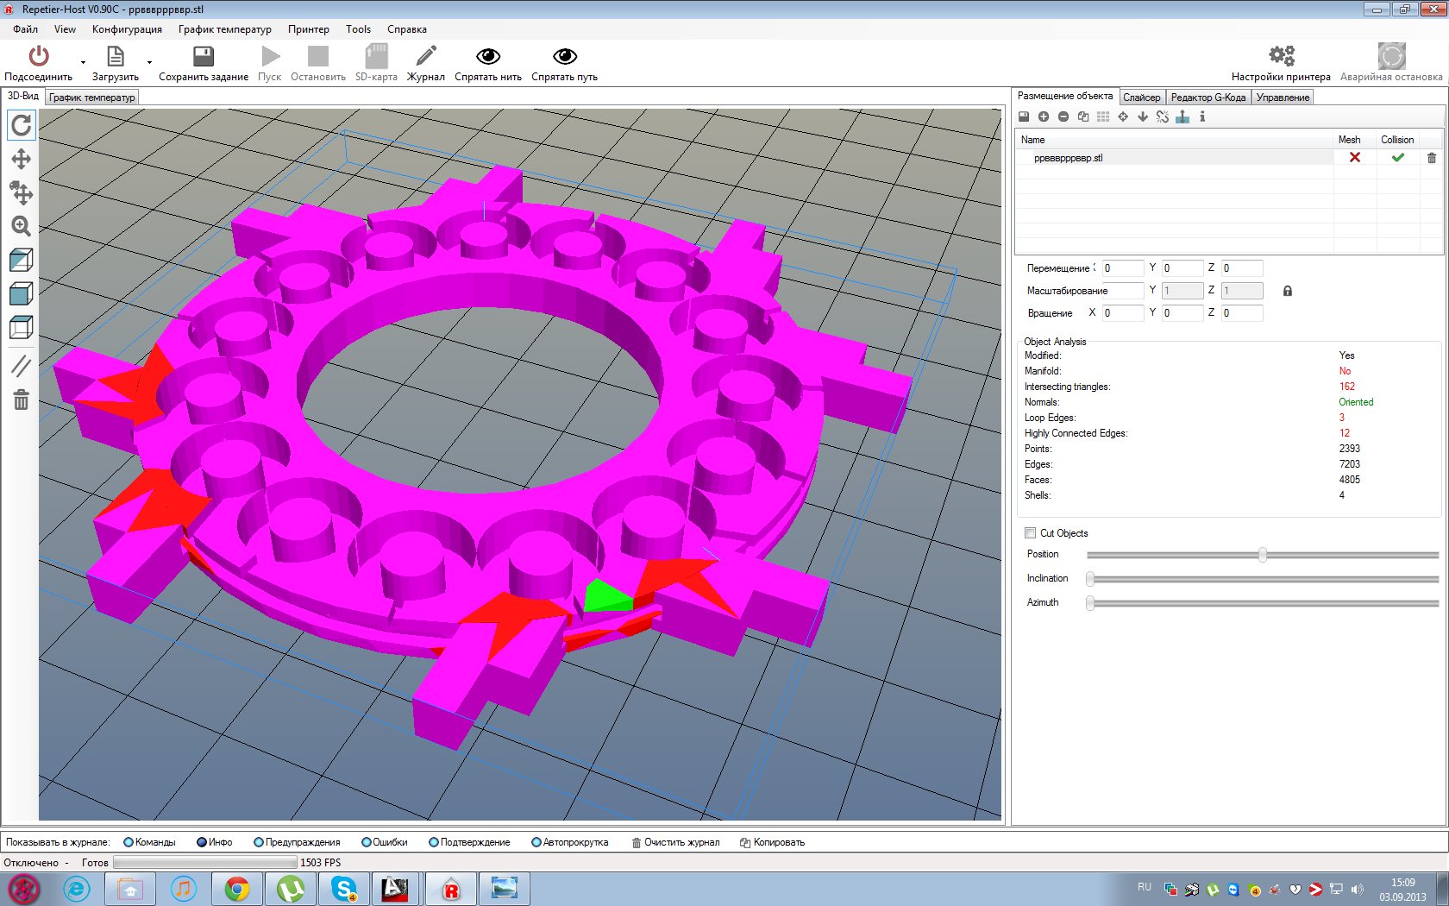Click the add object plus icon

tap(1044, 116)
